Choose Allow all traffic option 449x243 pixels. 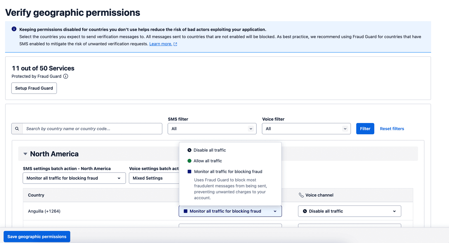(208, 161)
